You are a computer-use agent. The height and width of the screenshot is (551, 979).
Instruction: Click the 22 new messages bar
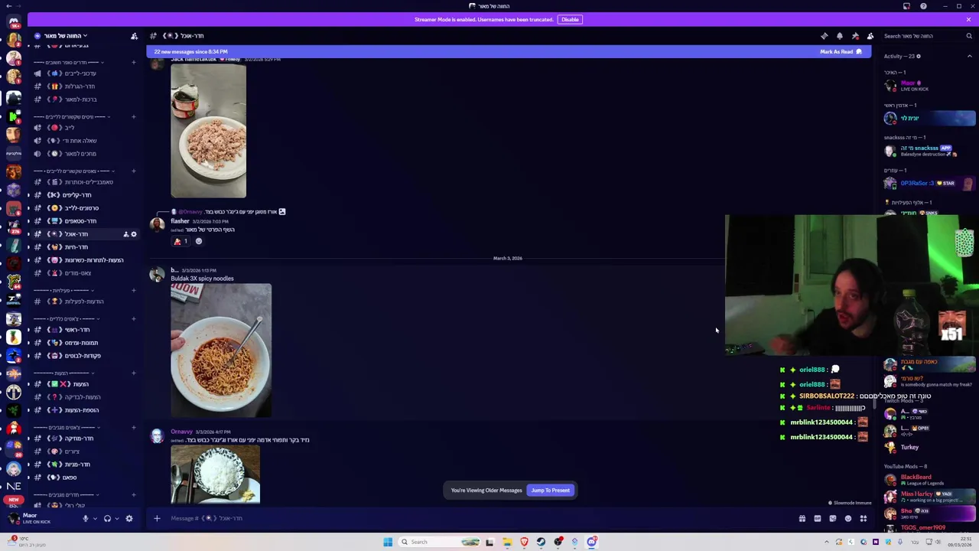click(x=509, y=52)
